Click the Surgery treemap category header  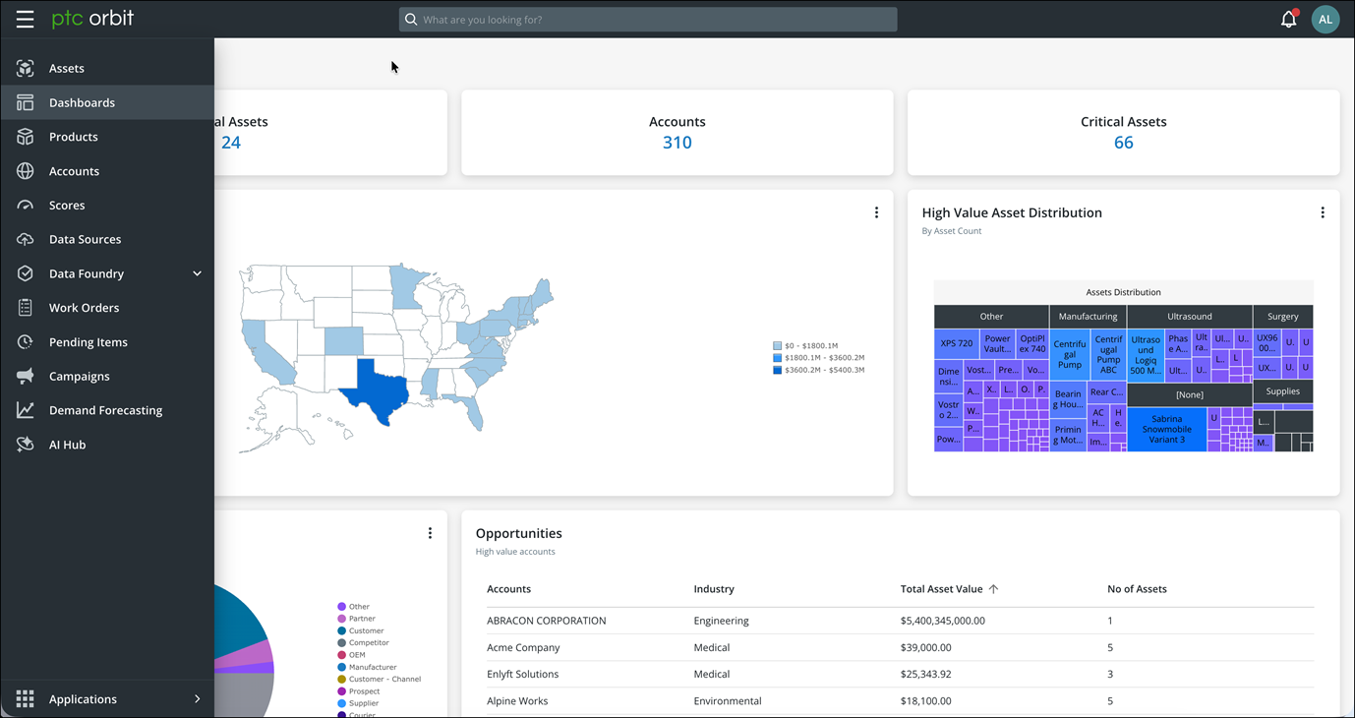pos(1283,317)
